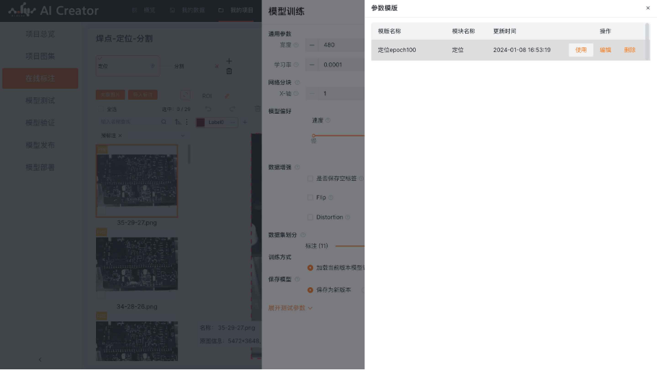Click 编辑 link for 定位epoch100 template
Screen dimensions: 657x370
605,50
